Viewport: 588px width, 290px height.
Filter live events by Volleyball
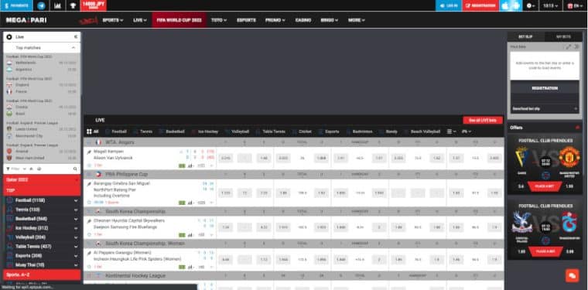tap(237, 131)
